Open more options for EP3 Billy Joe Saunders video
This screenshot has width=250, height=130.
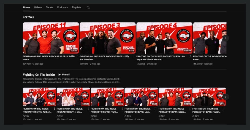(134, 56)
